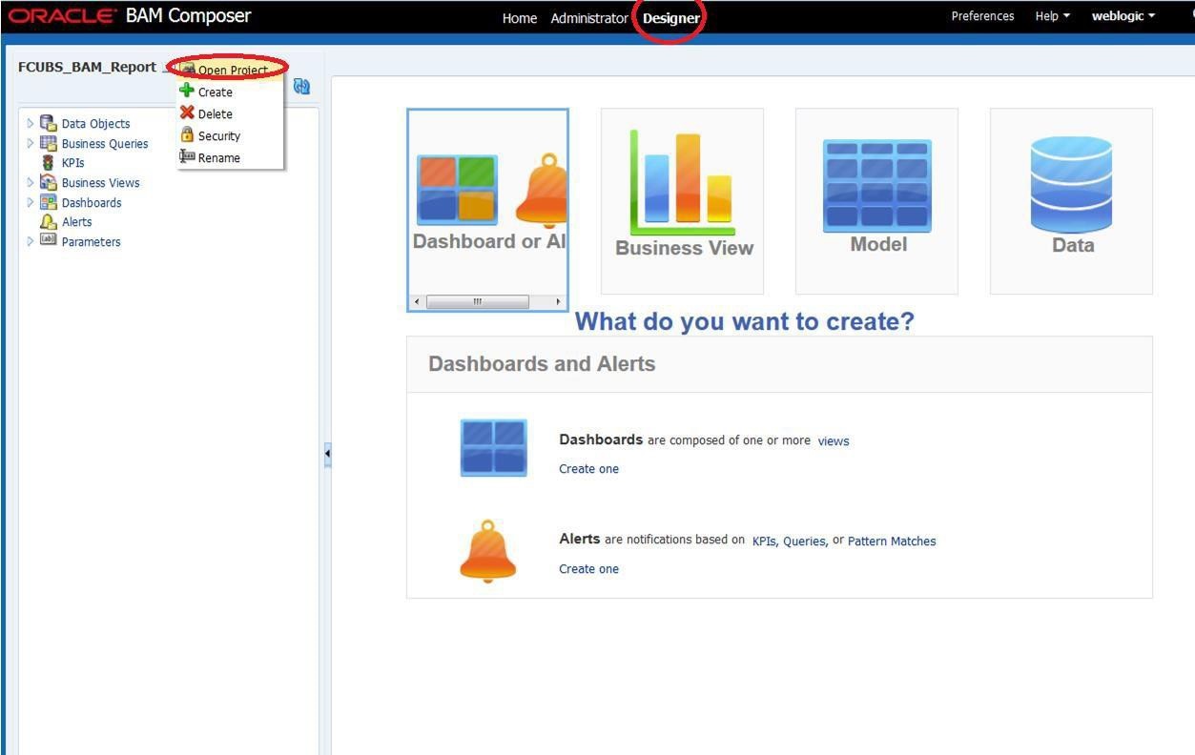Follow the Pattern Matches link
1195x755 pixels.
[892, 541]
